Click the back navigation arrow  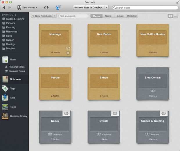[x=4, y=8]
